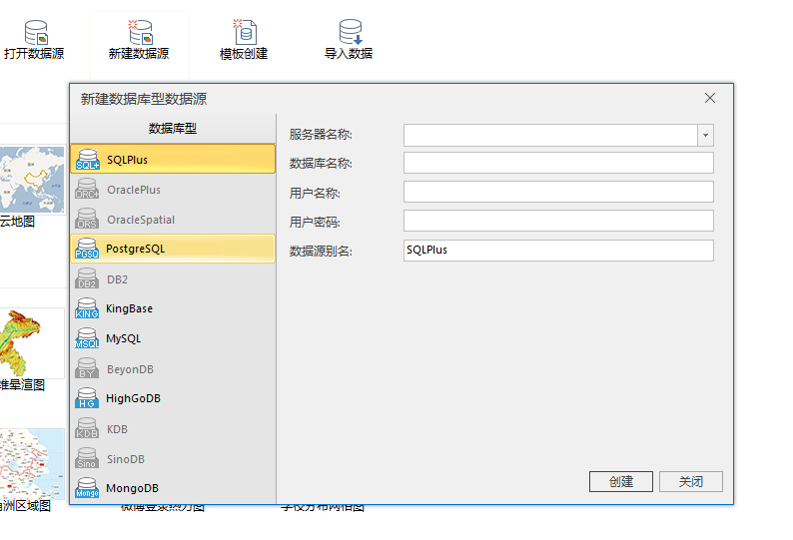Select the HighGoDB database icon

[x=87, y=398]
